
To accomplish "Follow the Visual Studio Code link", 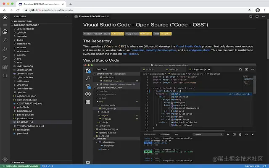I will tap(188, 47).
